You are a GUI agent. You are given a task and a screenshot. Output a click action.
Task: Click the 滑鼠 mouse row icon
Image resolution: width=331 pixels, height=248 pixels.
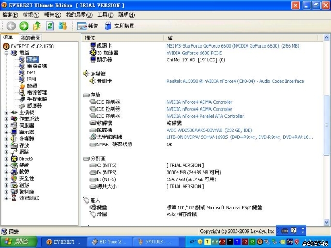93,214
